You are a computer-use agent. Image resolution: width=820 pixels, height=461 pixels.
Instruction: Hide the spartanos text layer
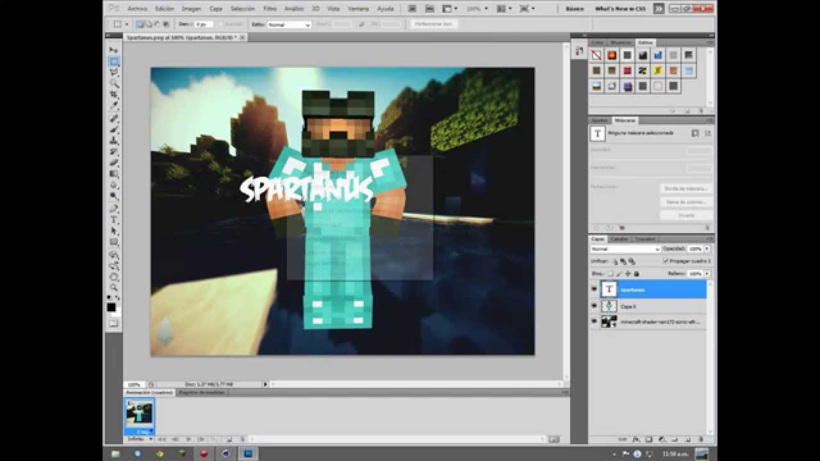(594, 289)
